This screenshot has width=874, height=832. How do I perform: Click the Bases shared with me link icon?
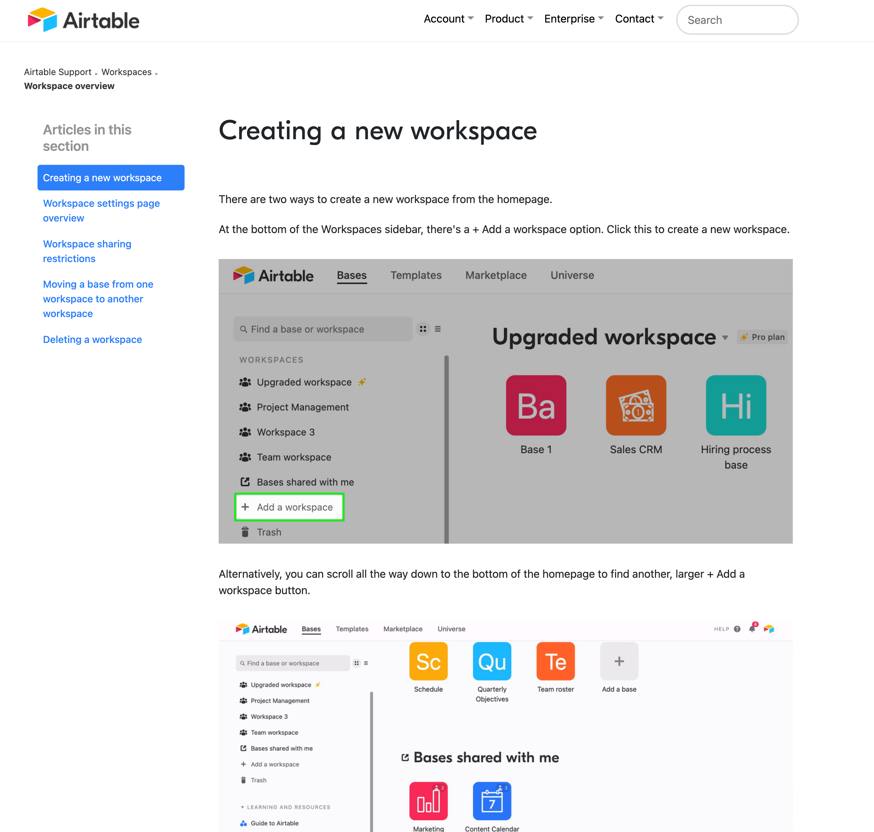(244, 482)
